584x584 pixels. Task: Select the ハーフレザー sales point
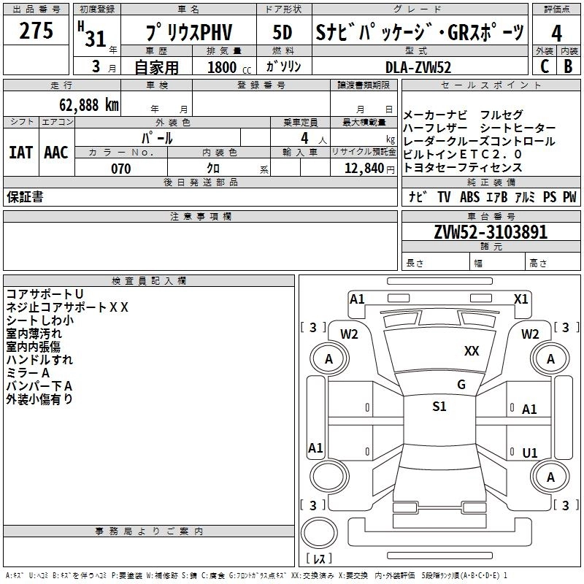coord(435,128)
